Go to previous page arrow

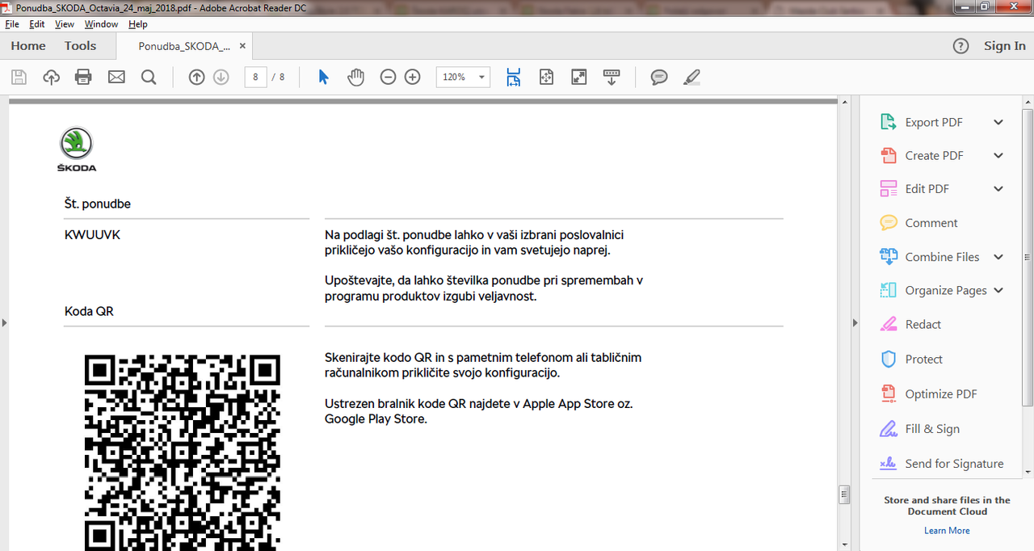click(x=196, y=78)
